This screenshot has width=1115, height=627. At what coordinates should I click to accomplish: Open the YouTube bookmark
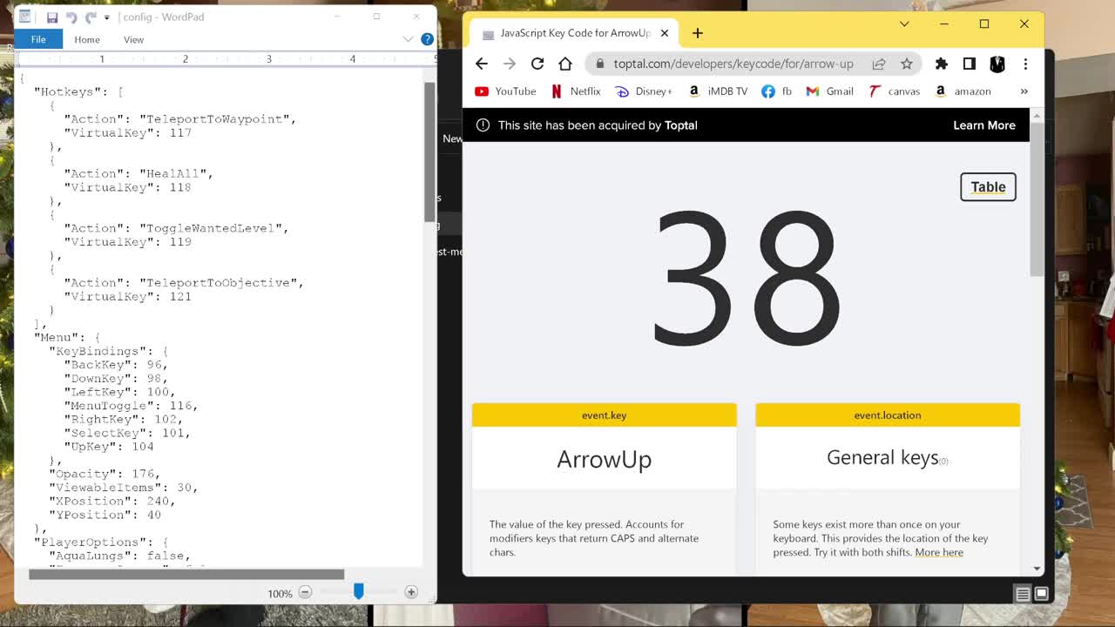tap(505, 91)
